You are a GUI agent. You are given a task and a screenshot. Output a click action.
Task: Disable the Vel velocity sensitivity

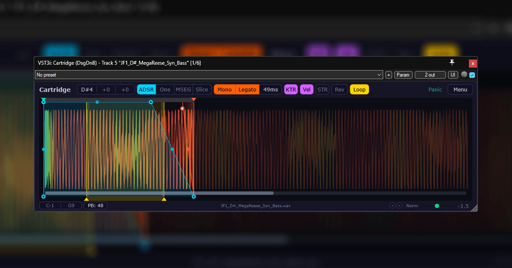point(307,89)
